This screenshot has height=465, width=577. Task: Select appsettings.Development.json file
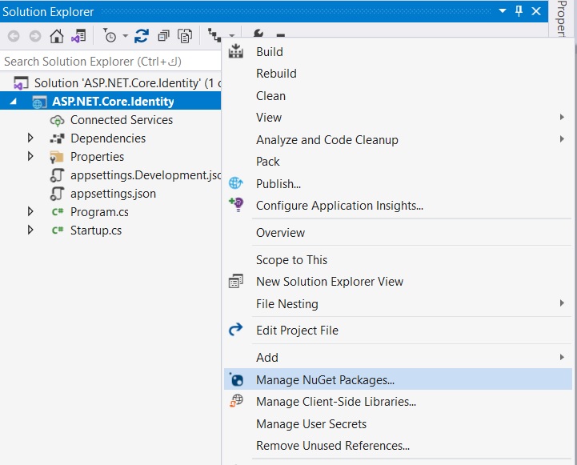point(146,175)
